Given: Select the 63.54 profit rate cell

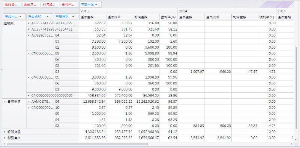Looking at the screenshot, I should tap(169, 138).
